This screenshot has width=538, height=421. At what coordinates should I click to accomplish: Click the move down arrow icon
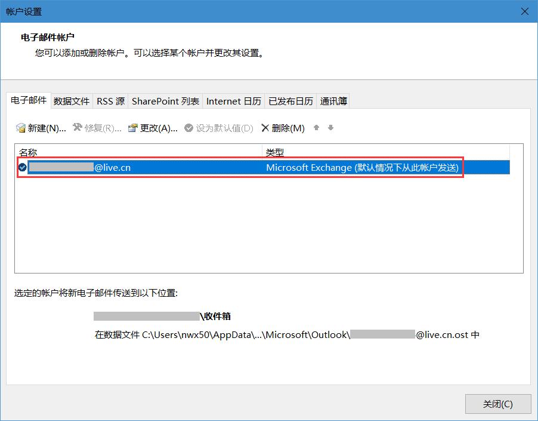330,128
